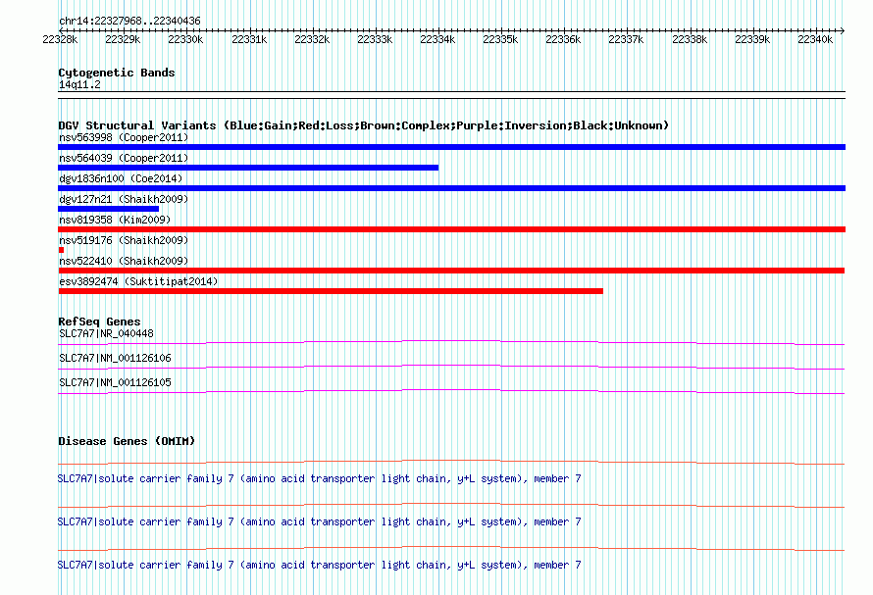Click the 22335k ruler tick label
This screenshot has height=595, width=873.
tap(500, 39)
